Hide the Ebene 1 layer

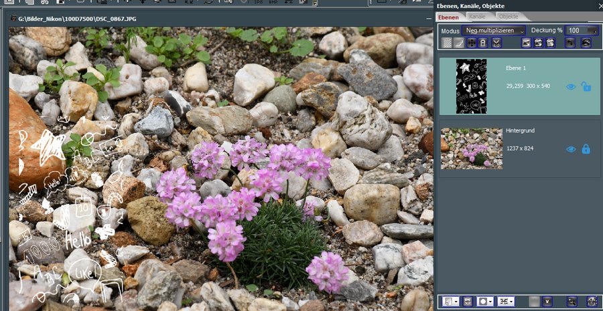click(571, 86)
